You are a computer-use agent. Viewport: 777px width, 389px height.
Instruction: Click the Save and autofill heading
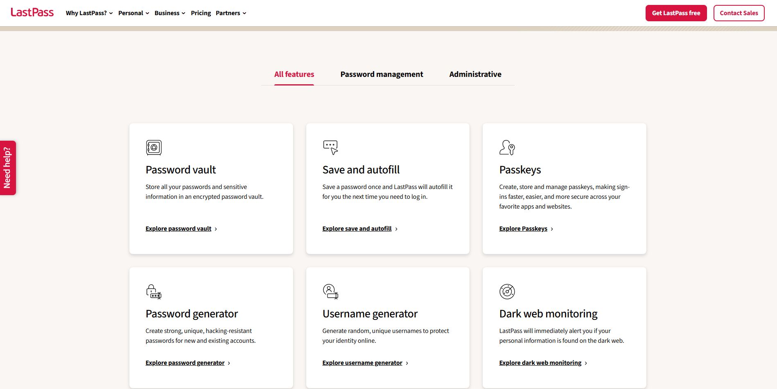pyautogui.click(x=361, y=170)
